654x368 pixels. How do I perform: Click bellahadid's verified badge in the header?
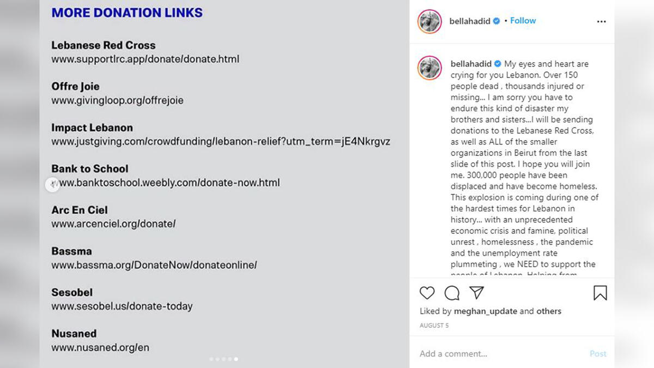(x=495, y=21)
